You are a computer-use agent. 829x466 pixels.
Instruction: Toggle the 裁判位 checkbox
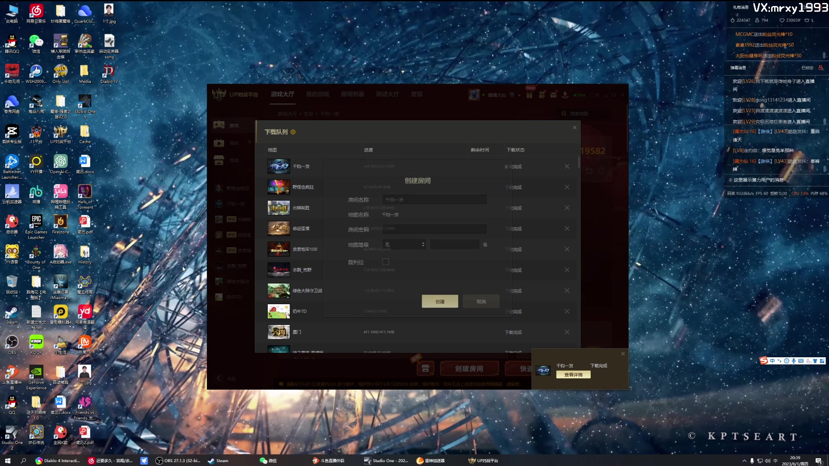point(385,262)
